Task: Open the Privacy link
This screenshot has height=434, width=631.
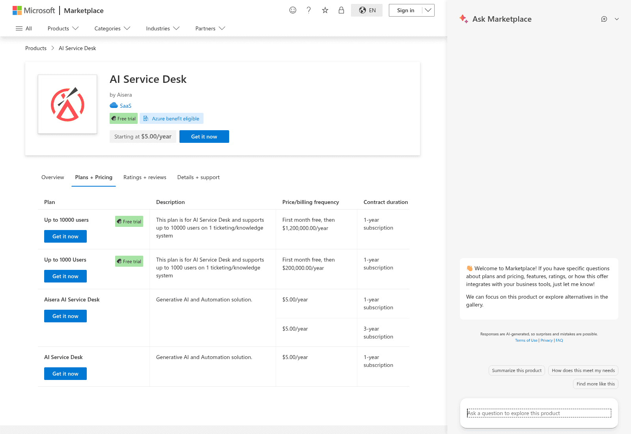Action: 547,340
